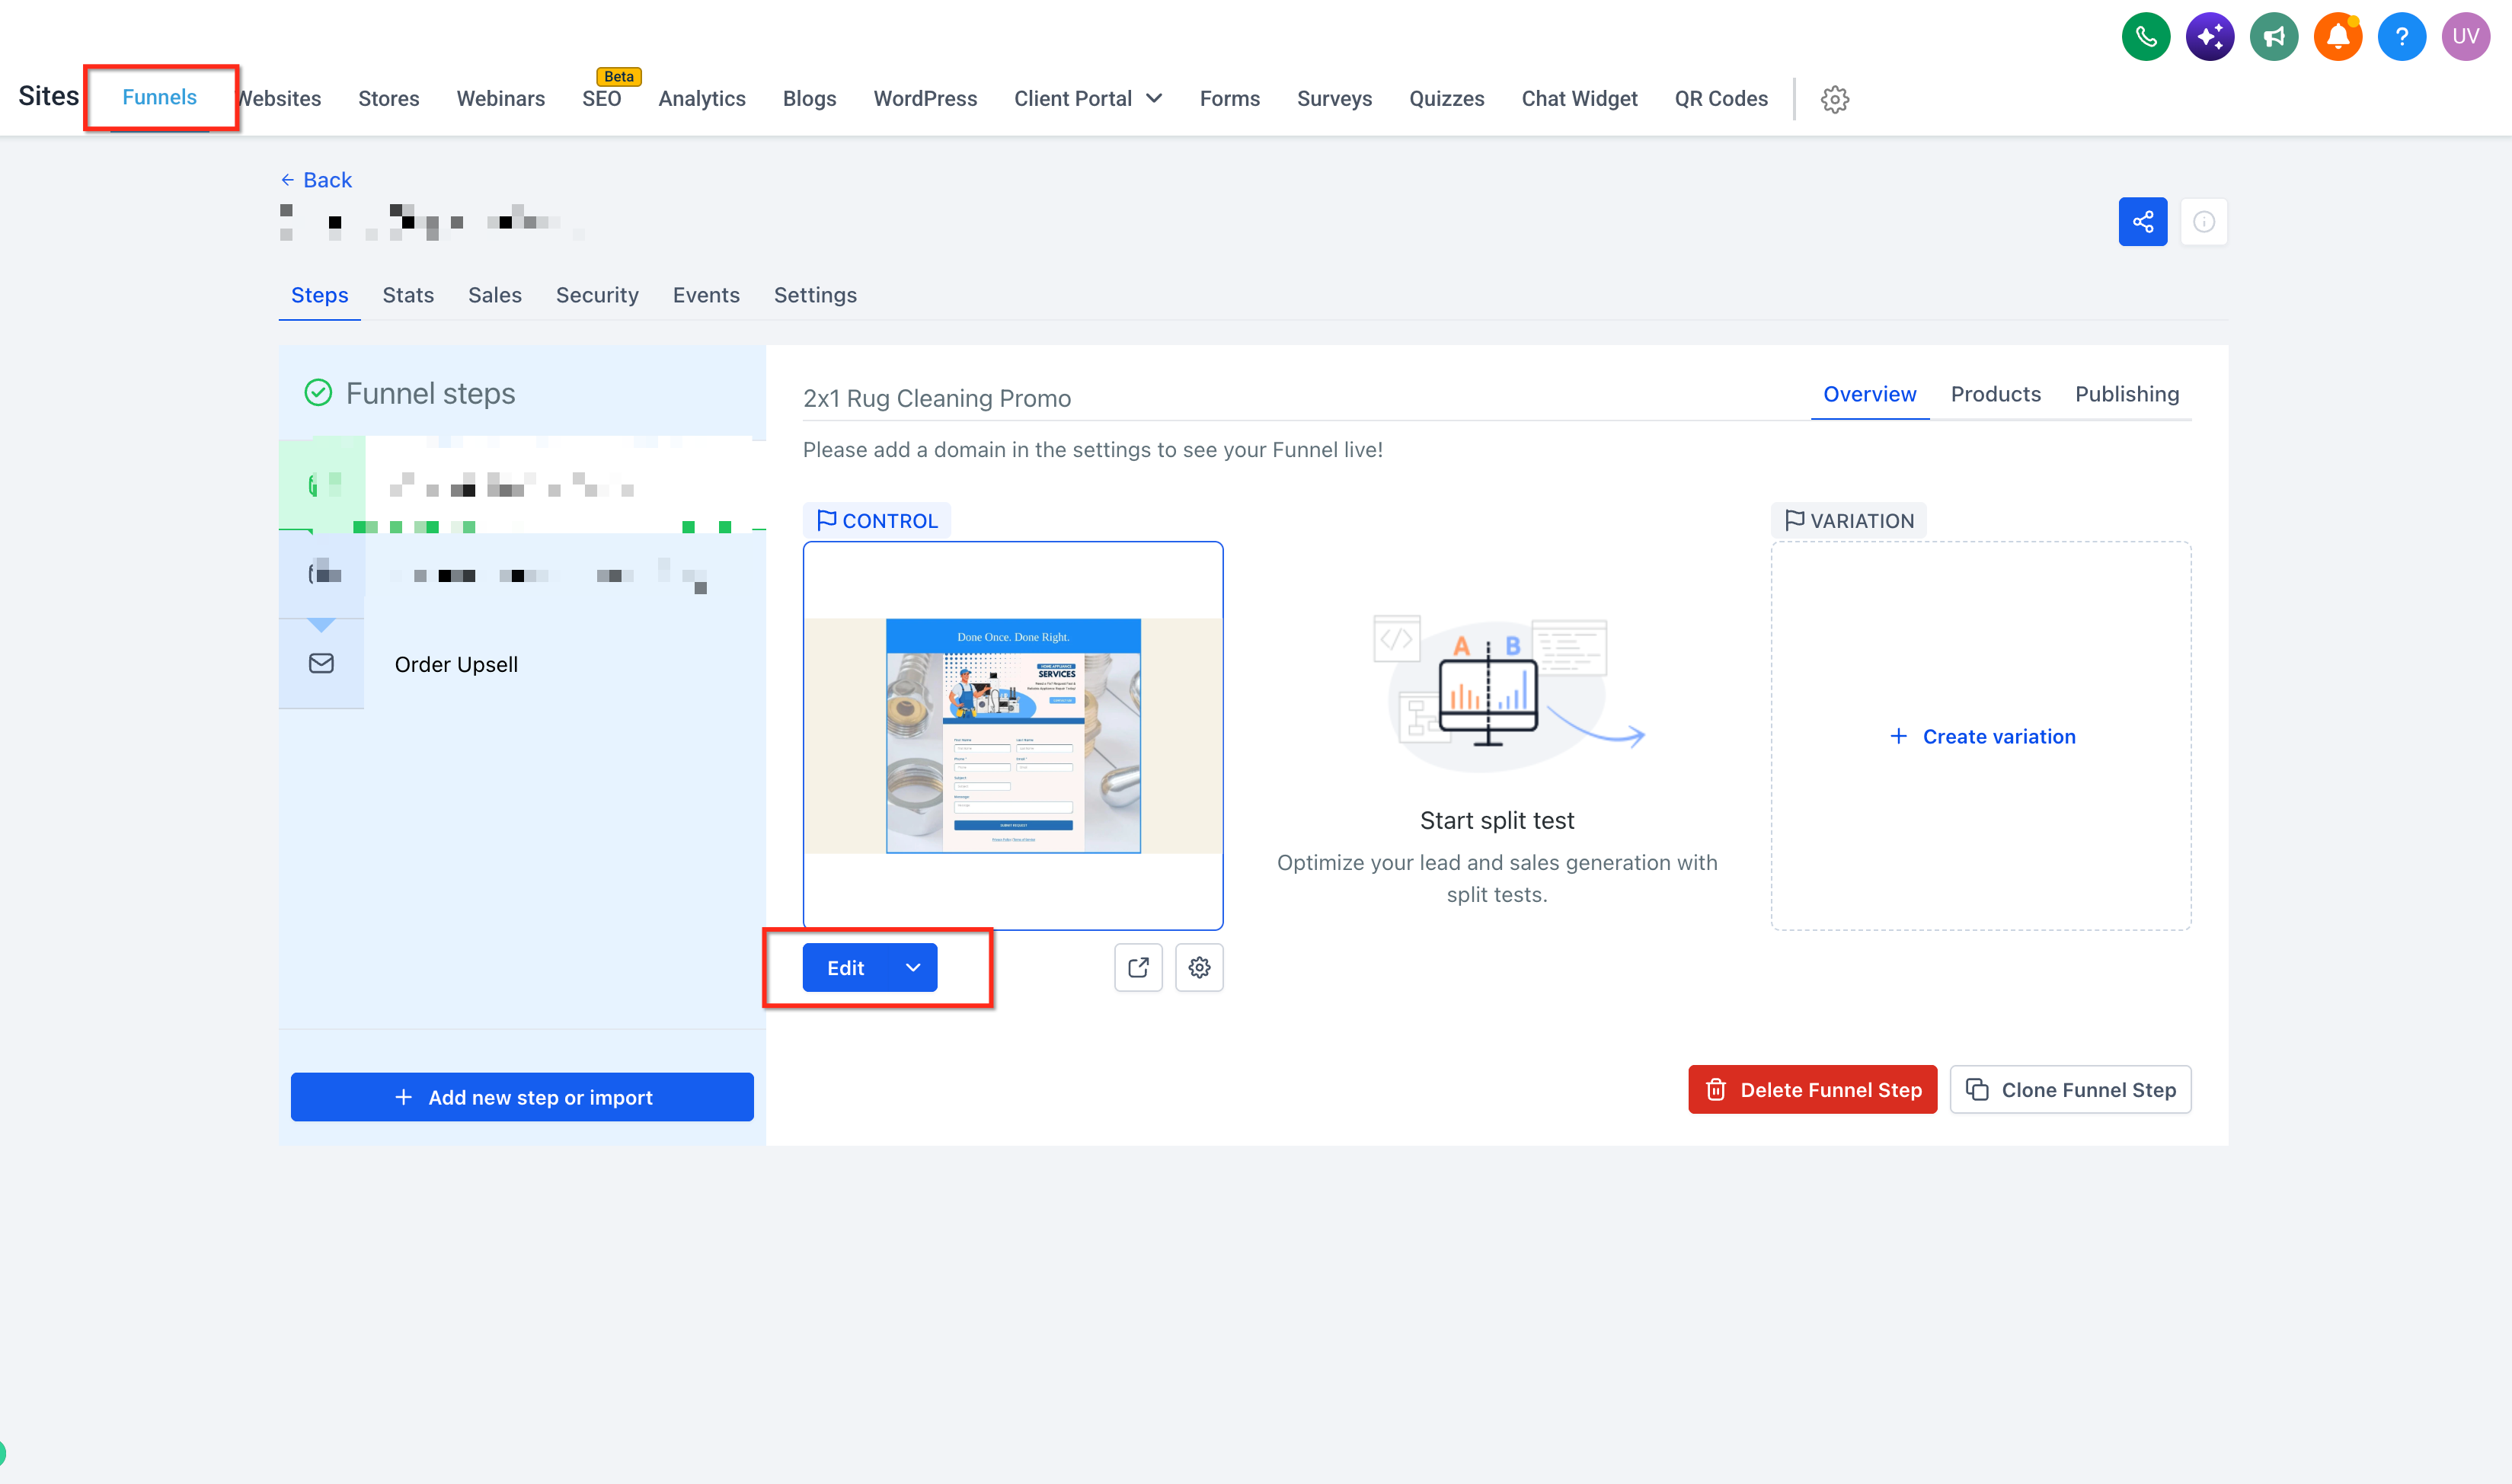Click the VARIATION flag label
This screenshot has width=2512, height=1484.
(x=1849, y=521)
